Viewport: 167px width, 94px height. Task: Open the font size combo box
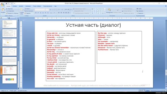(47, 10)
